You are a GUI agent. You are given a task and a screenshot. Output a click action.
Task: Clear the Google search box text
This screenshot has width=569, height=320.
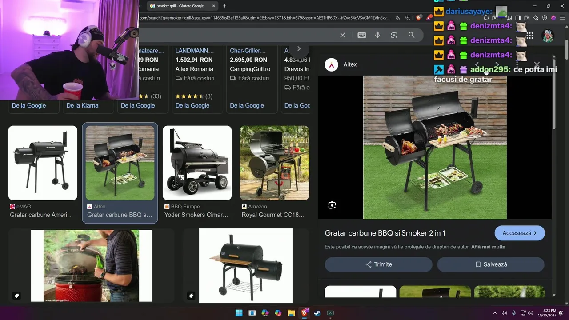coord(342,35)
